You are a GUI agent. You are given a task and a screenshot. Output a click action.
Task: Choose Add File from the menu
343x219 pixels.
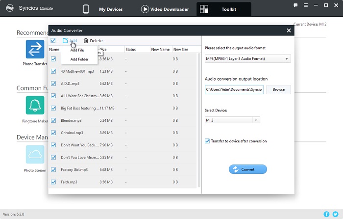[77, 50]
